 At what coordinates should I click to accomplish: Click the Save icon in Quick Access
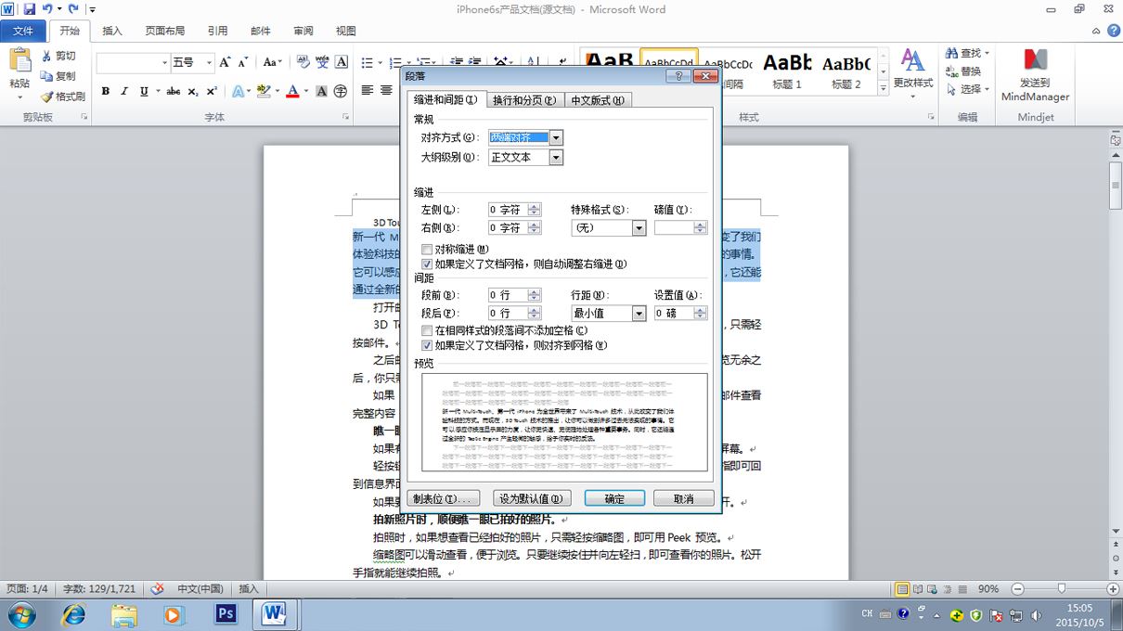coord(29,9)
